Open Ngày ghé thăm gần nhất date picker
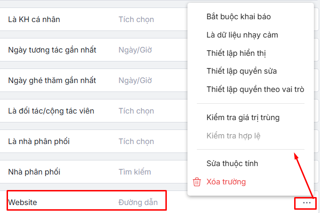 click(x=135, y=81)
